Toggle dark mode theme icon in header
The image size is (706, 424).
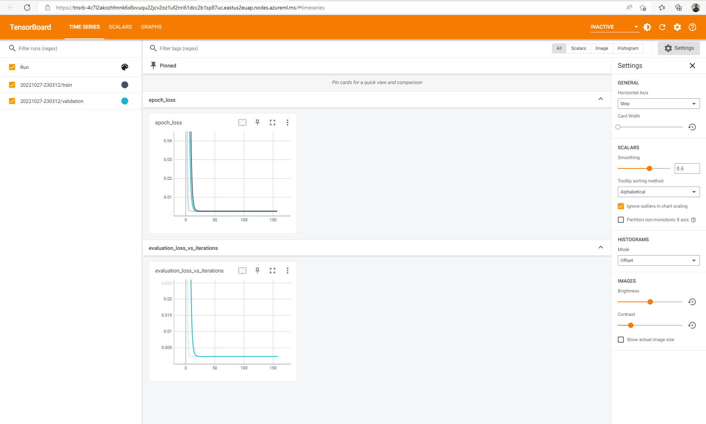tap(647, 27)
